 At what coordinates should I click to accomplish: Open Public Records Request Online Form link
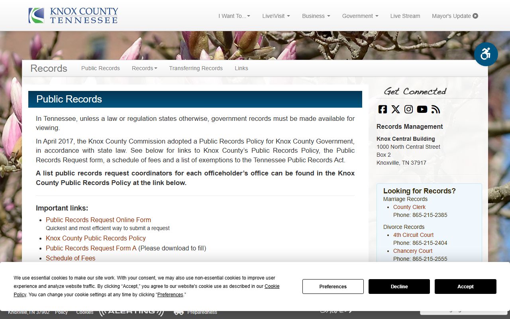98,220
